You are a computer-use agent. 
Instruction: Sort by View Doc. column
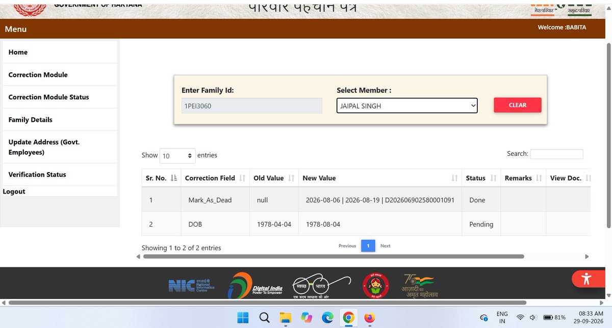coord(569,178)
